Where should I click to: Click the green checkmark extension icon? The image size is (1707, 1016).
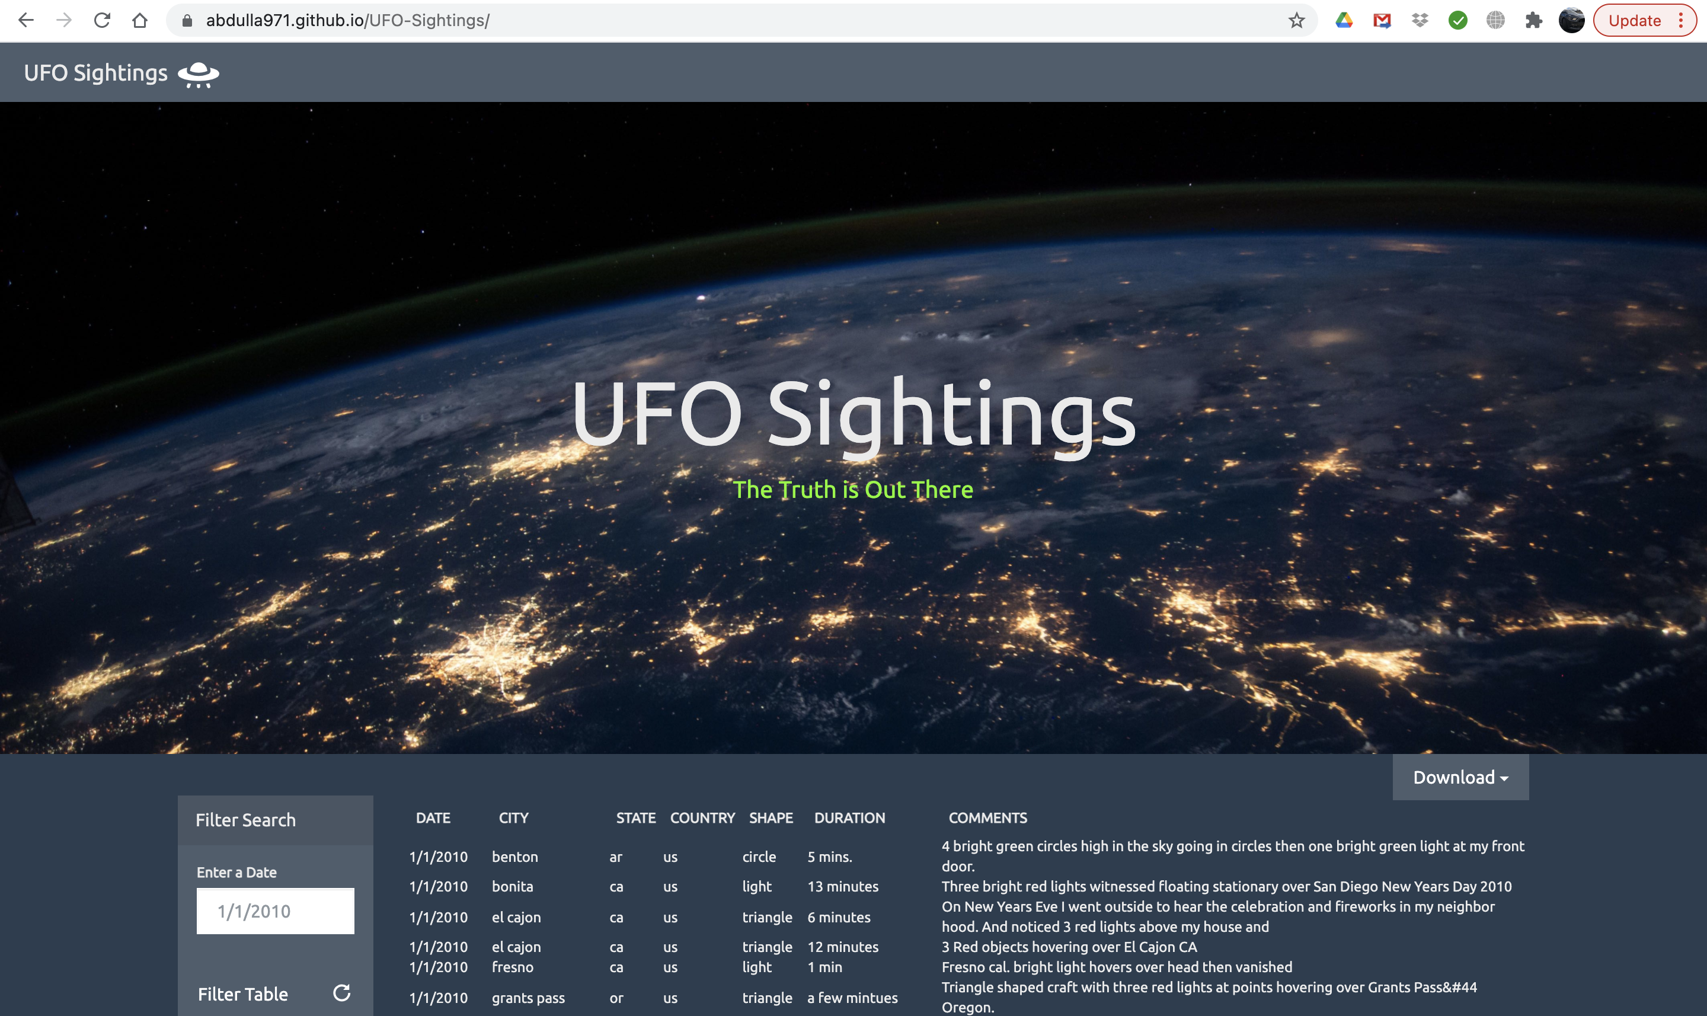click(1458, 21)
